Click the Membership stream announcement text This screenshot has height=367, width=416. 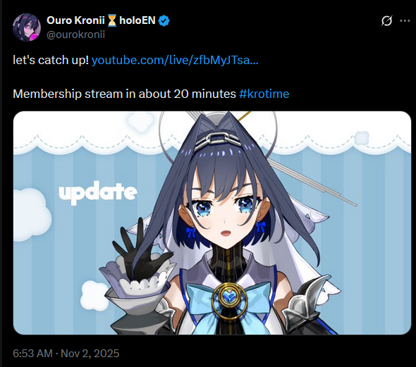tap(124, 94)
